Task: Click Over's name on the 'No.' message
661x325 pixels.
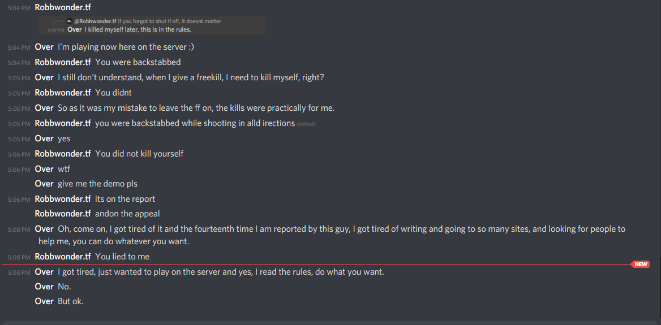Action: [44, 287]
